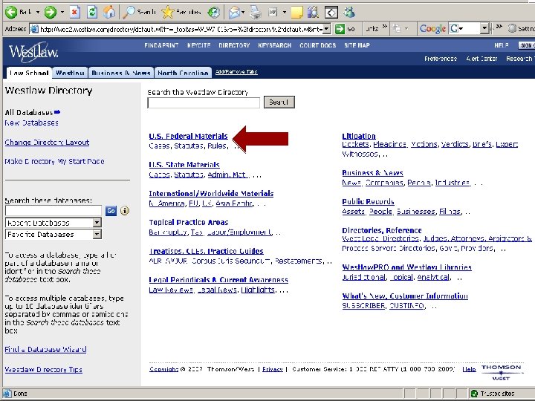Click the Thomson West logo in footer

coord(501,372)
